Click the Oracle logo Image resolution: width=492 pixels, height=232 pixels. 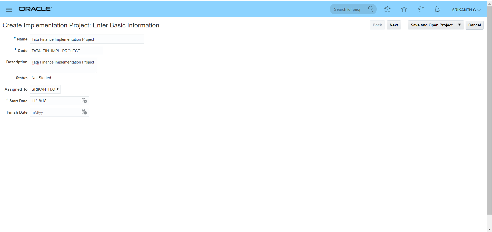pos(35,9)
